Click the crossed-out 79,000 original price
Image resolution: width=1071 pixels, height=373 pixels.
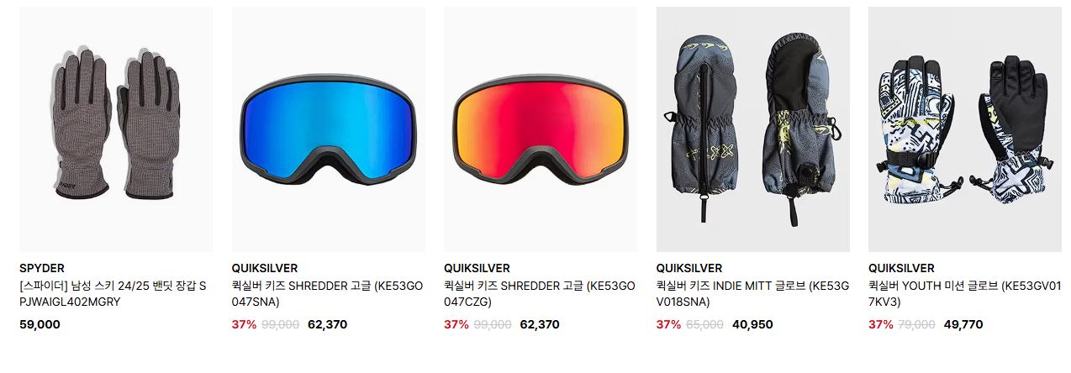(918, 324)
